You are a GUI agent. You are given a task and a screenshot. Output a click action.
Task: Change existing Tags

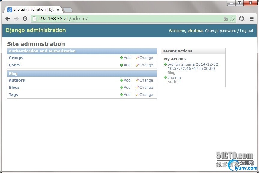tap(144, 95)
